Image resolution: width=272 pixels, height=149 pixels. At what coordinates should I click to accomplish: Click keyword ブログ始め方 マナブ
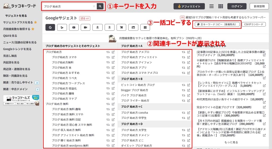64,99
